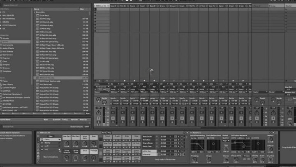The image size is (296, 167).
Task: Click the Reverb Dry/Wet knob
Action: [x=271, y=160]
